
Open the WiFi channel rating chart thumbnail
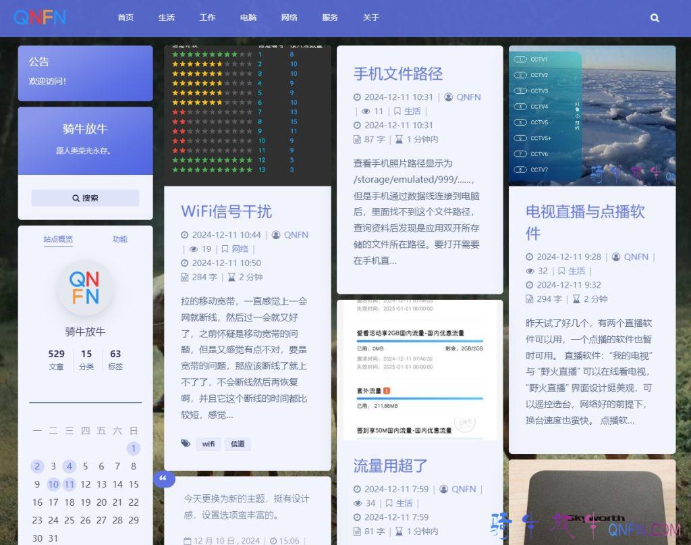[x=247, y=115]
